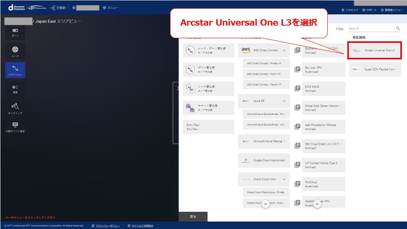Click the RickCloud document icon

pos(297,184)
